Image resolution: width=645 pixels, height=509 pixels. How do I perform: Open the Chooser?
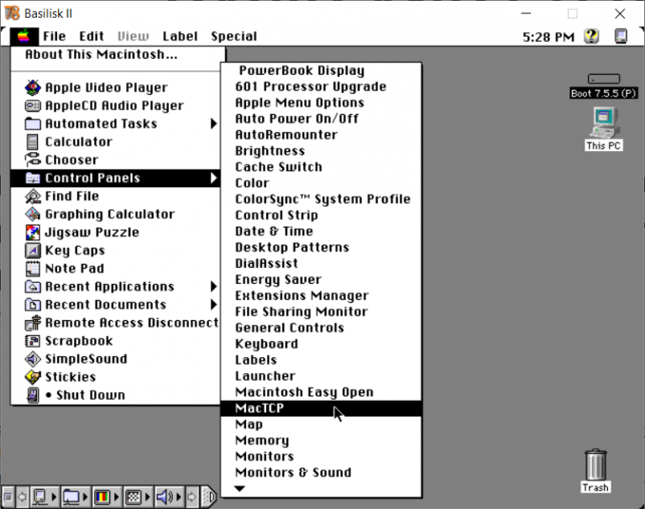point(115,160)
